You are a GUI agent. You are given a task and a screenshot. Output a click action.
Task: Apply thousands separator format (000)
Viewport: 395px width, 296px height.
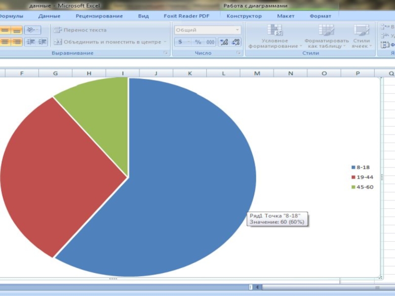tap(210, 42)
